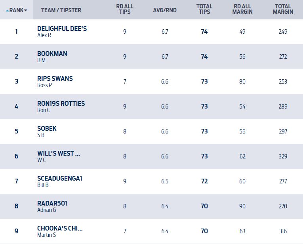
Task: Open the RADAR501 team entry
Action: tap(52, 203)
